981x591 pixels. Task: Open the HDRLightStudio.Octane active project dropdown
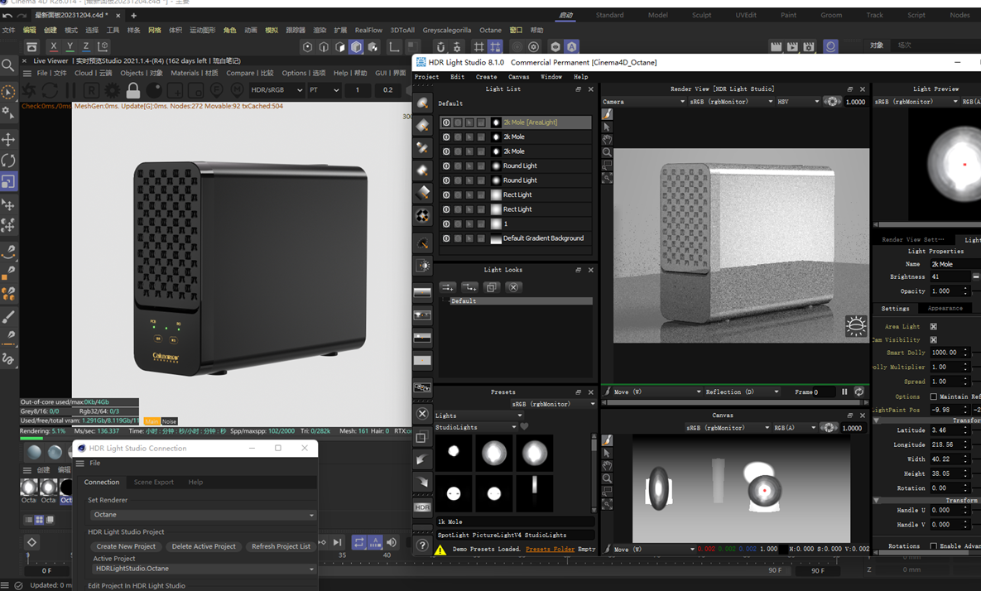click(x=204, y=569)
